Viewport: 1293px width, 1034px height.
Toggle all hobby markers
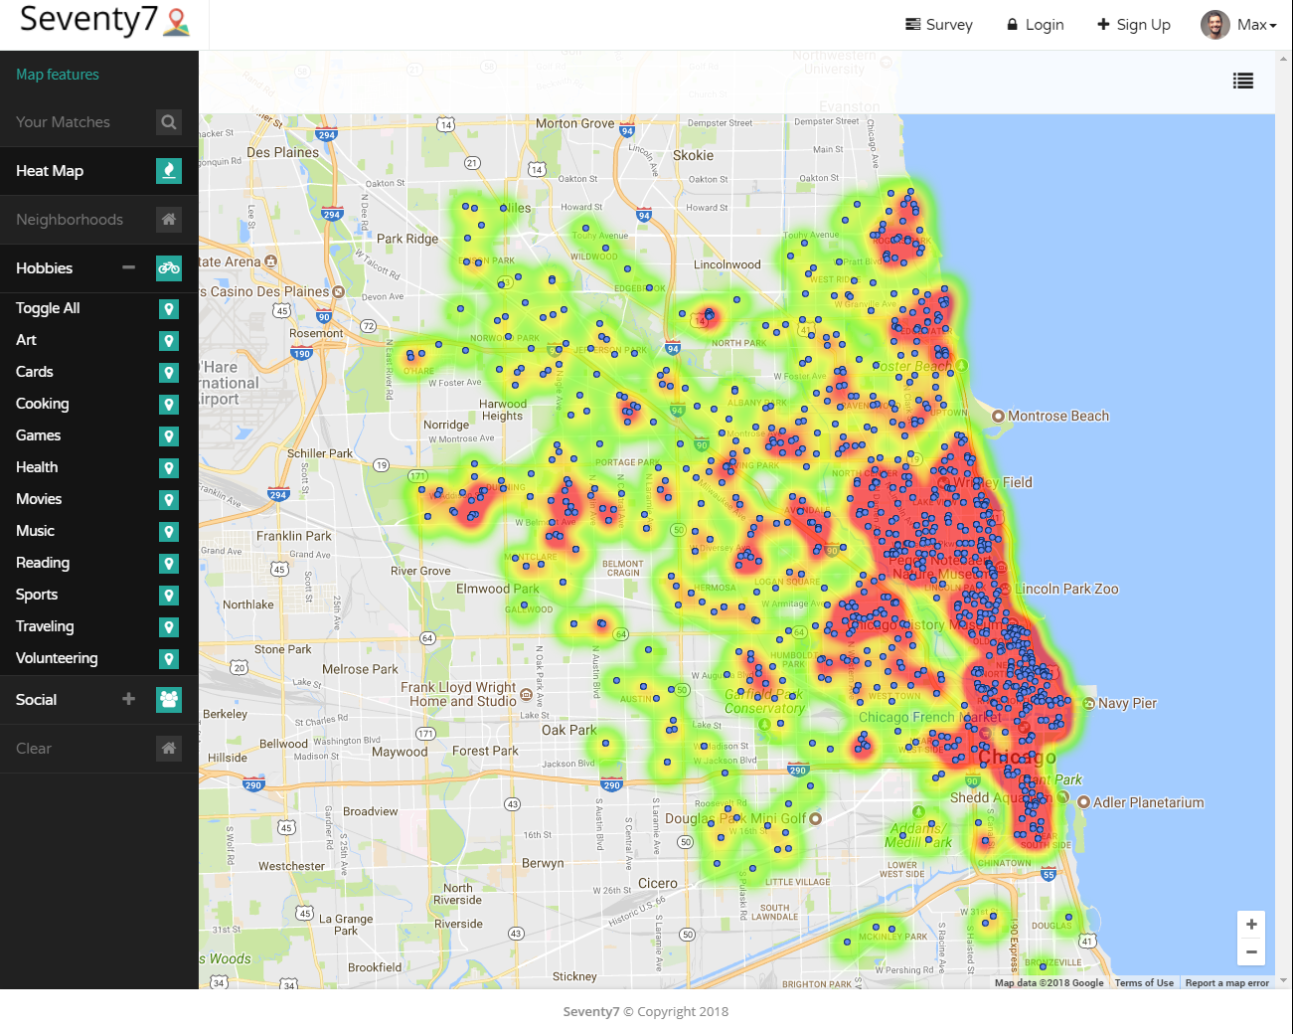click(x=169, y=309)
